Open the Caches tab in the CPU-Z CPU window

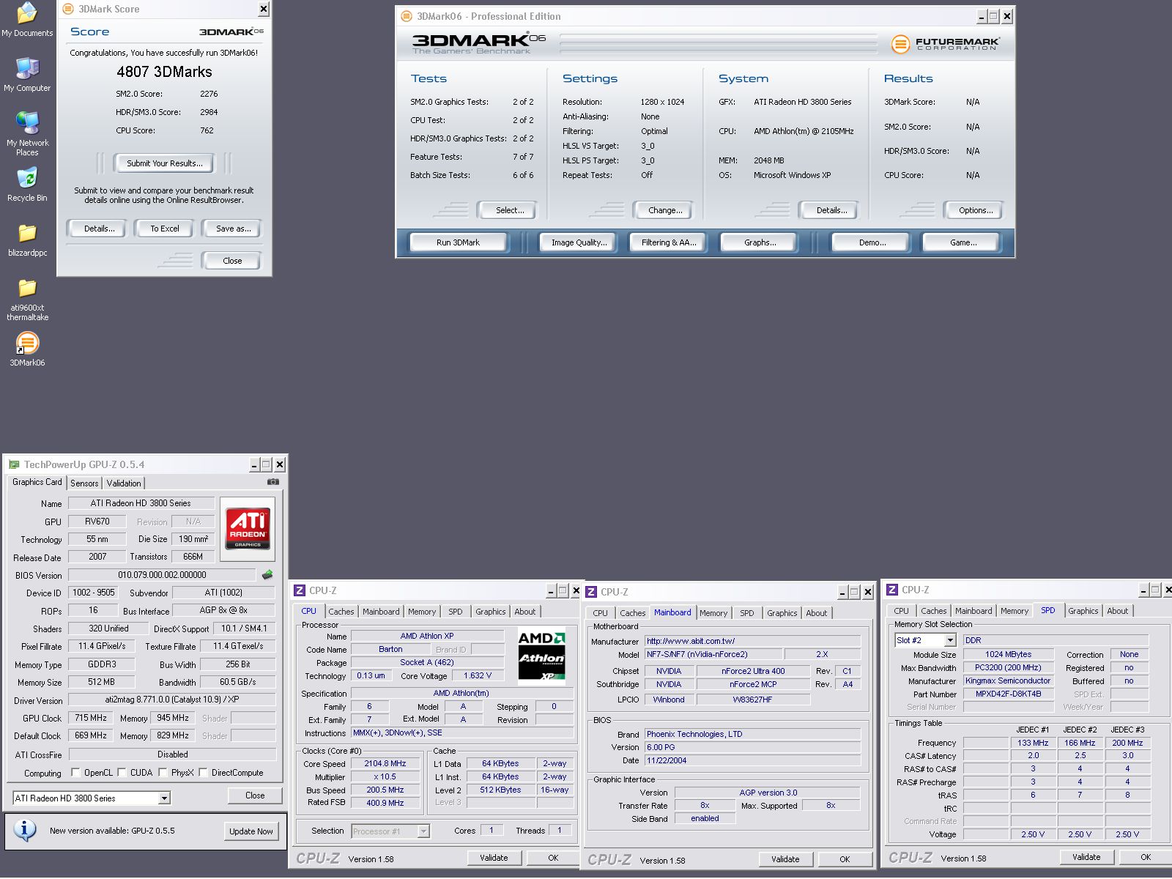tap(341, 612)
